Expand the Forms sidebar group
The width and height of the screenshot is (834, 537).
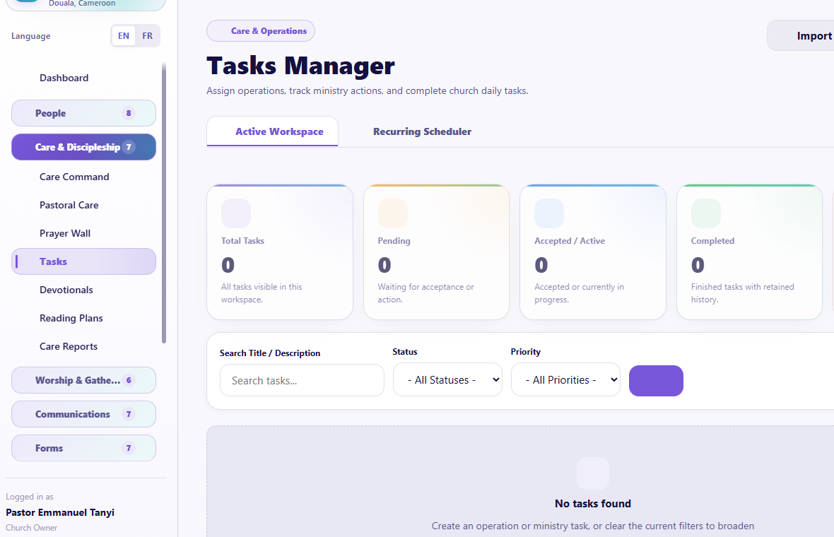point(83,448)
